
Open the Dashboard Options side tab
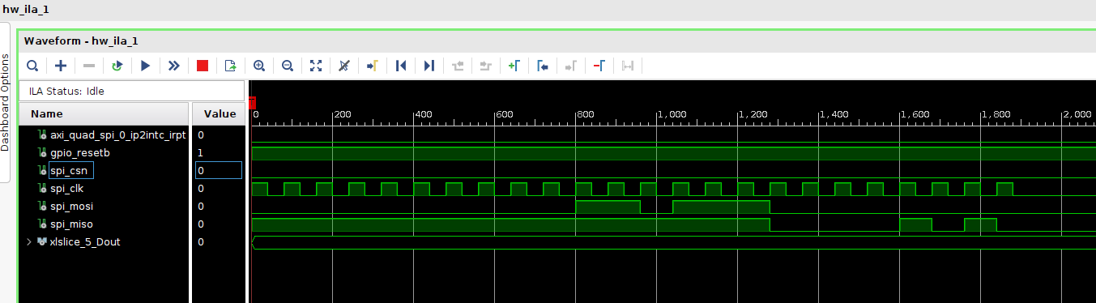pyautogui.click(x=5, y=102)
